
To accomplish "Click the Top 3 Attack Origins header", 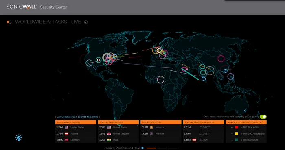I will tap(76, 122).
